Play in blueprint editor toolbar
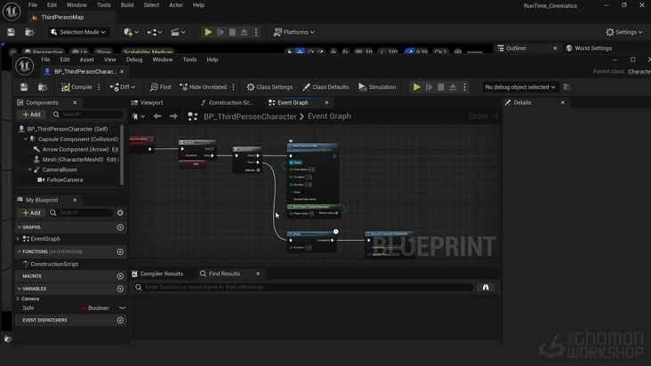The height and width of the screenshot is (366, 651). (x=416, y=87)
